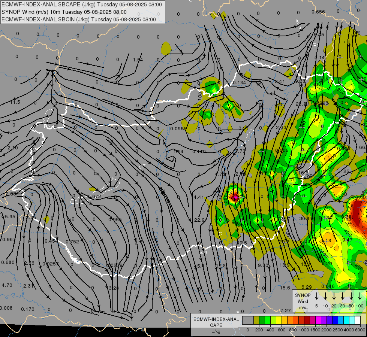Click the map value 6.20
The width and height of the screenshot is (367, 337).
pos(327,264)
